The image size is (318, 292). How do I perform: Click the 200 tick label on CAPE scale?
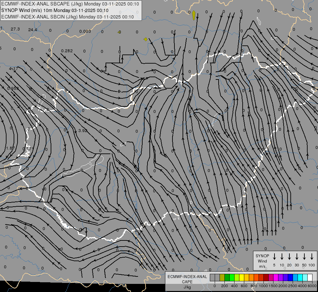[224, 286]
